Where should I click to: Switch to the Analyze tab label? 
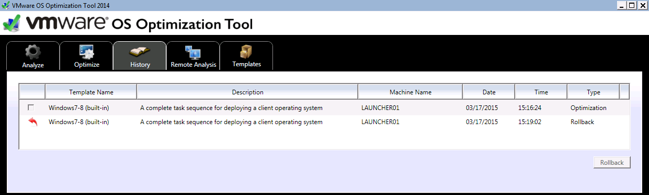(x=33, y=65)
